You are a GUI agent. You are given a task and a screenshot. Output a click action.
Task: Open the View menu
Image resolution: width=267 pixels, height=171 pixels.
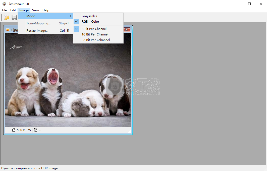[35, 10]
